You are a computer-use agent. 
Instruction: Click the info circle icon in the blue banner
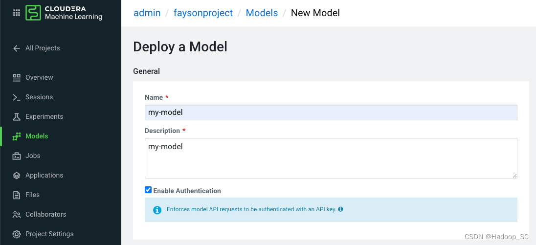click(157, 210)
